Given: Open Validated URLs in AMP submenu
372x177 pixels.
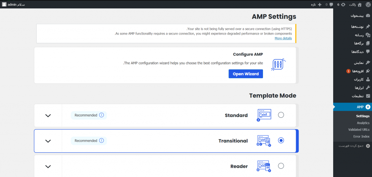Looking at the screenshot, I should [359, 130].
